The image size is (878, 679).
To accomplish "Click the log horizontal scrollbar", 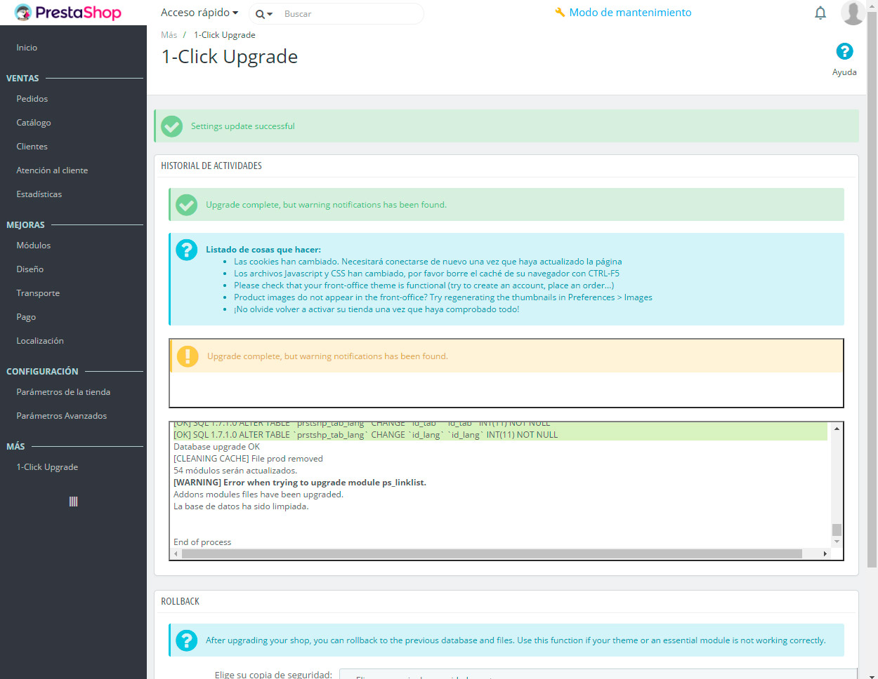I will point(492,554).
